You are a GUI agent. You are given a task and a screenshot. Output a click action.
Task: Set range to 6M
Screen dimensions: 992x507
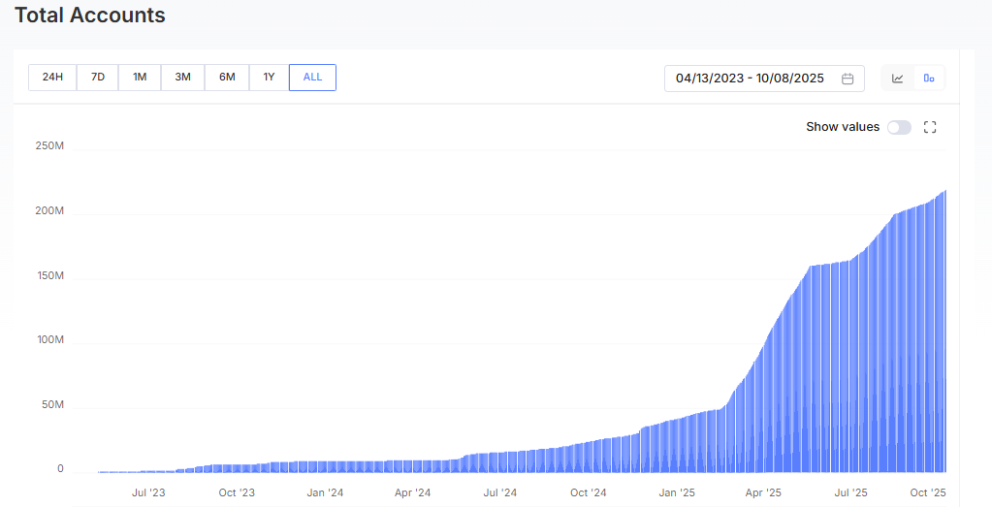pos(227,78)
